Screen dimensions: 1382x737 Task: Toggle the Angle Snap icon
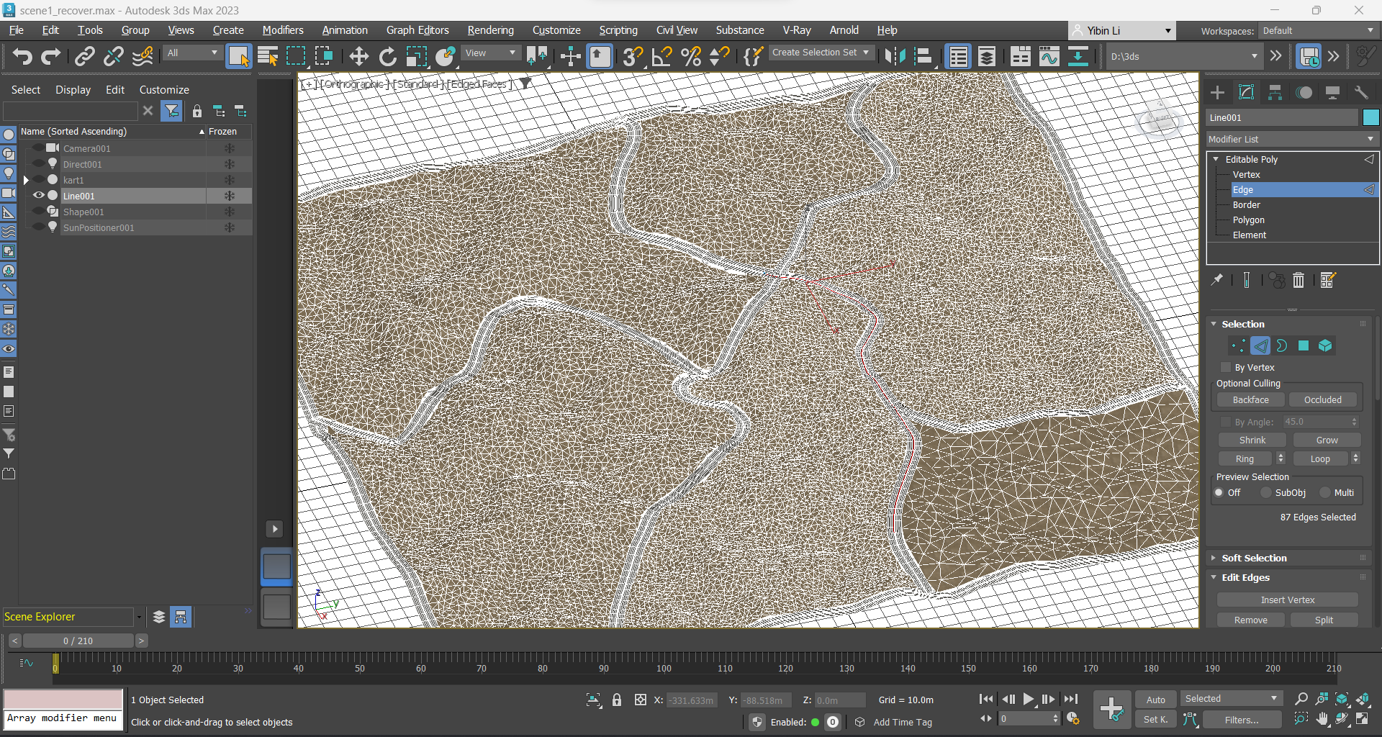[661, 56]
